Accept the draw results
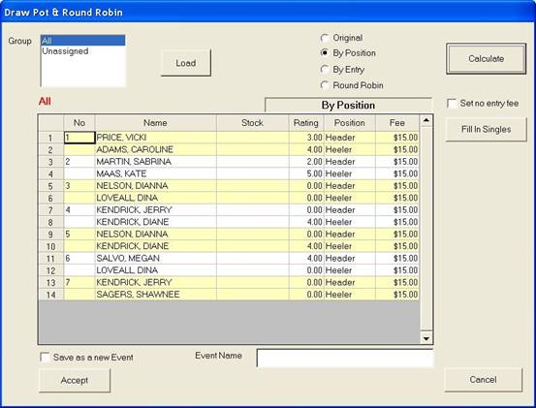 point(75,380)
